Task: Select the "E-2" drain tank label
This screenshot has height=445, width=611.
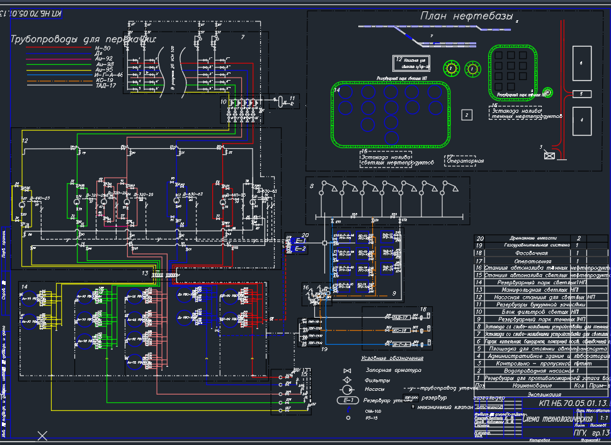Action: [x=300, y=249]
